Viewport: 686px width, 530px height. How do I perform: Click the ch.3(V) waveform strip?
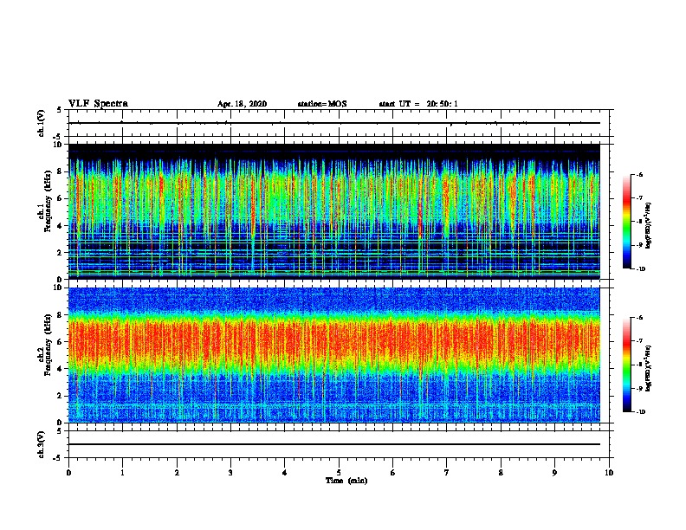pyautogui.click(x=339, y=444)
